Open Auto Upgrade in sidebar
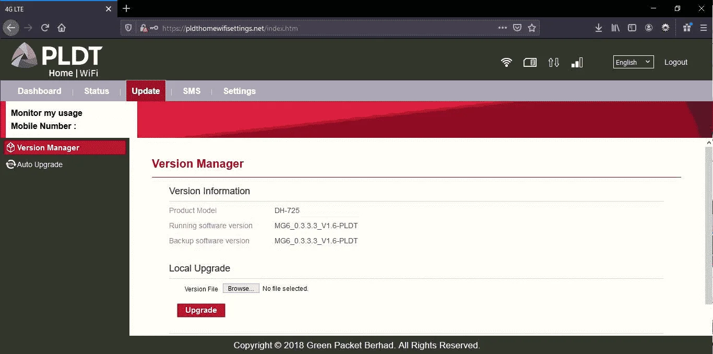The image size is (713, 354). click(40, 164)
